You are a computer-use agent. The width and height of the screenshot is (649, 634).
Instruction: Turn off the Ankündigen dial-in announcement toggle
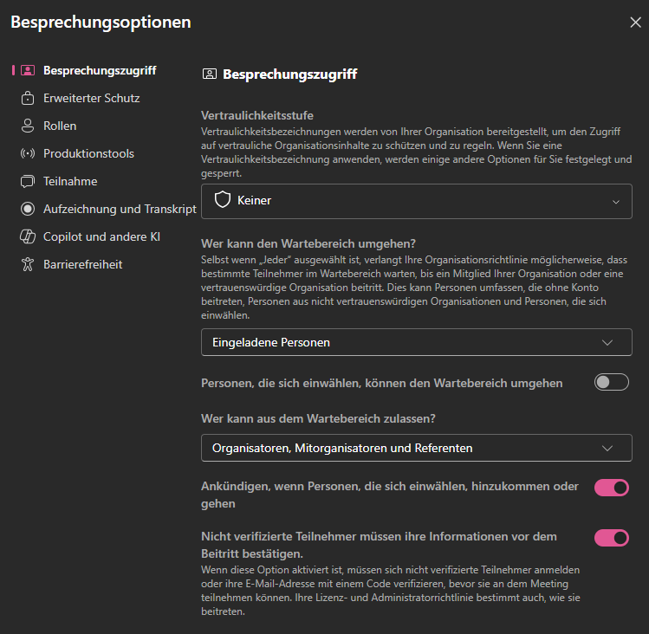click(612, 488)
